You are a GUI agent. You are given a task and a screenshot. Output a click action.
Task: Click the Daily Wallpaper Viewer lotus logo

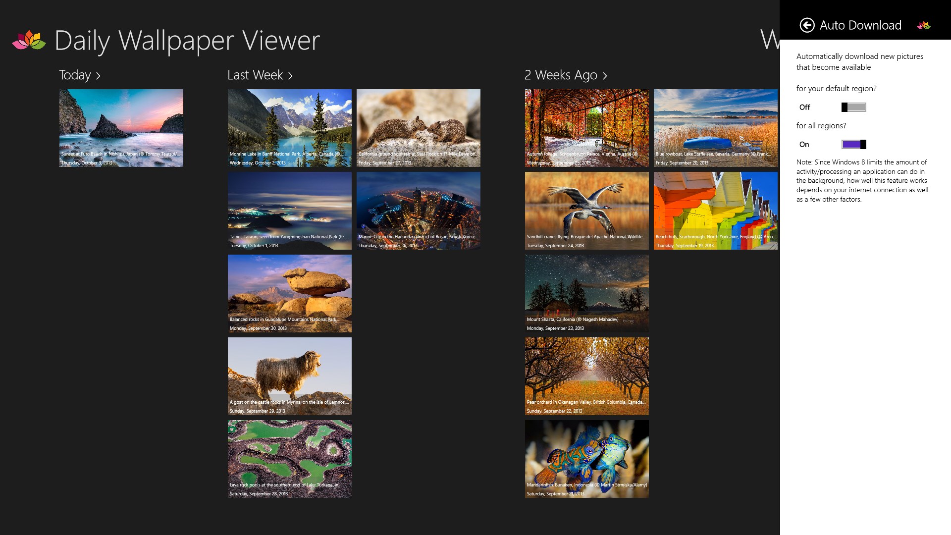pos(29,40)
